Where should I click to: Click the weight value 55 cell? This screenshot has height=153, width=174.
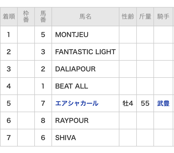pos(145,103)
